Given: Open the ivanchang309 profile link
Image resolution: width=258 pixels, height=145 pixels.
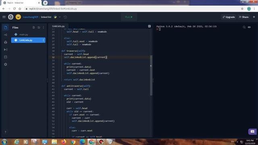Looking at the screenshot, I should (31, 17).
